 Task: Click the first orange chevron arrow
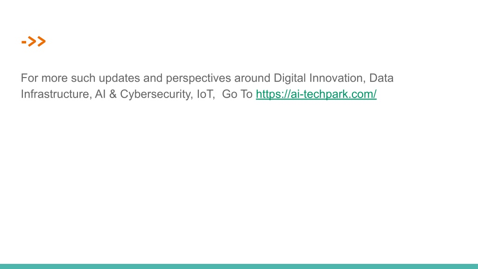[x=32, y=41]
